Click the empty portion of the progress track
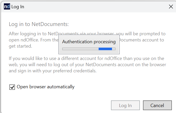 [81, 49]
